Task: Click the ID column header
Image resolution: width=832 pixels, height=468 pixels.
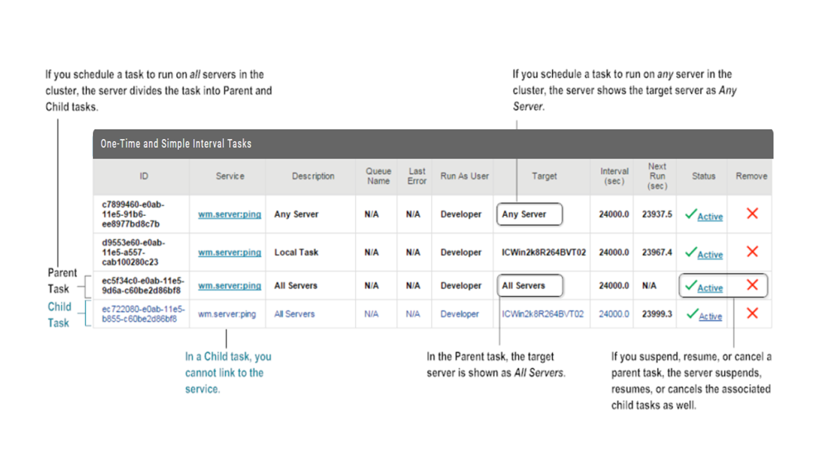Action: [x=144, y=176]
